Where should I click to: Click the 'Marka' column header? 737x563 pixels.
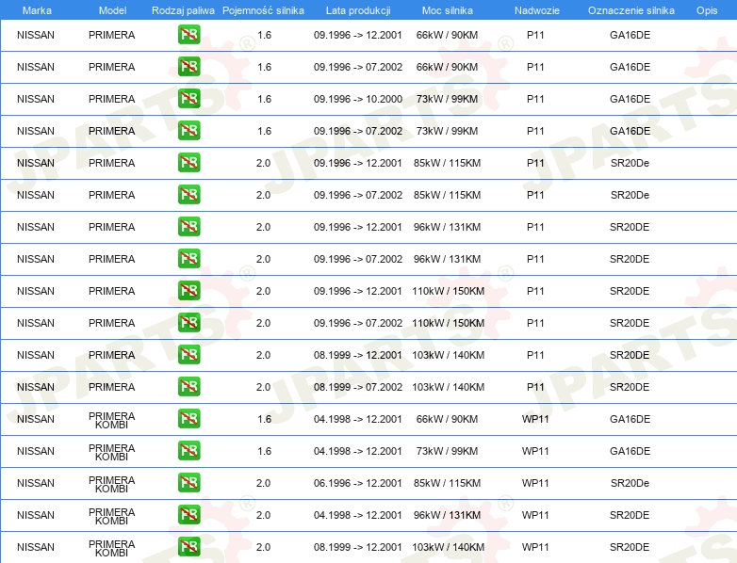(x=37, y=10)
